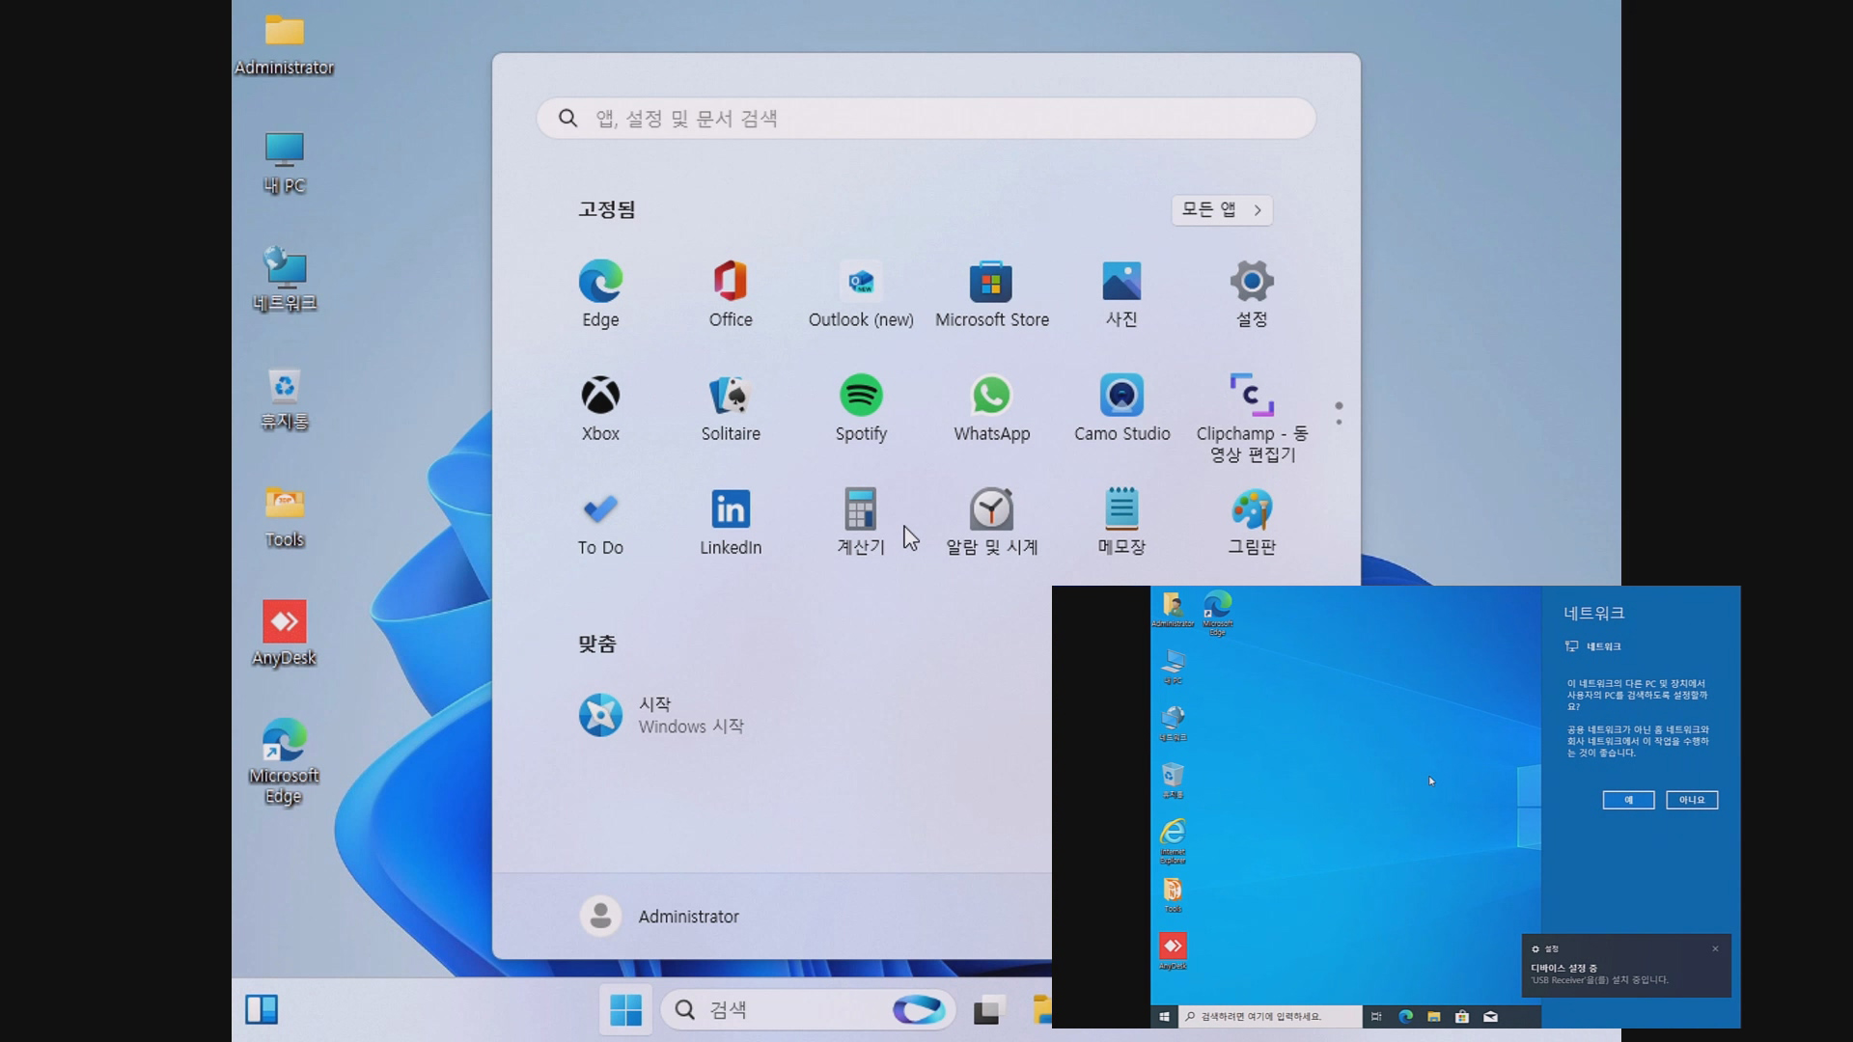Open Edge in the inset Windows 10 taskbar
The image size is (1853, 1042).
[1406, 1016]
